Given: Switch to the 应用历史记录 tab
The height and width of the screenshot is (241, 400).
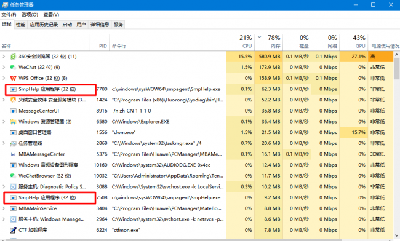Looking at the screenshot, I should [x=44, y=25].
